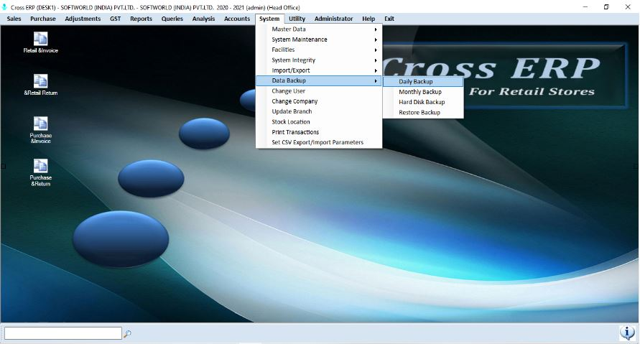Close the open System menu

point(269,19)
